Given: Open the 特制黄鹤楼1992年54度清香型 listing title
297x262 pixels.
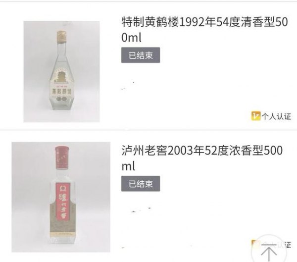Looking at the screenshot, I should pyautogui.click(x=204, y=30).
